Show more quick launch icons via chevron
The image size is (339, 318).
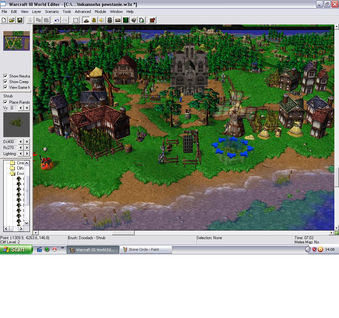tap(63, 248)
